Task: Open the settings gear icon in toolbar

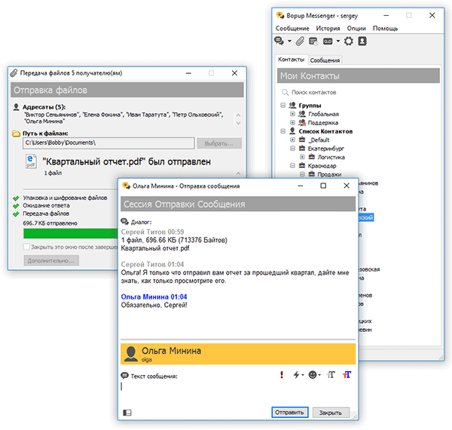Action: coord(348,41)
